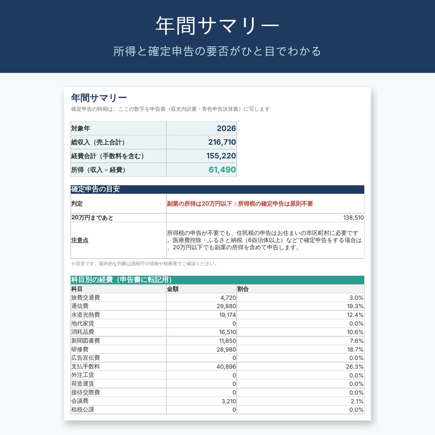
Task: Select the 水道光熱費 row label
Action: 85,315
